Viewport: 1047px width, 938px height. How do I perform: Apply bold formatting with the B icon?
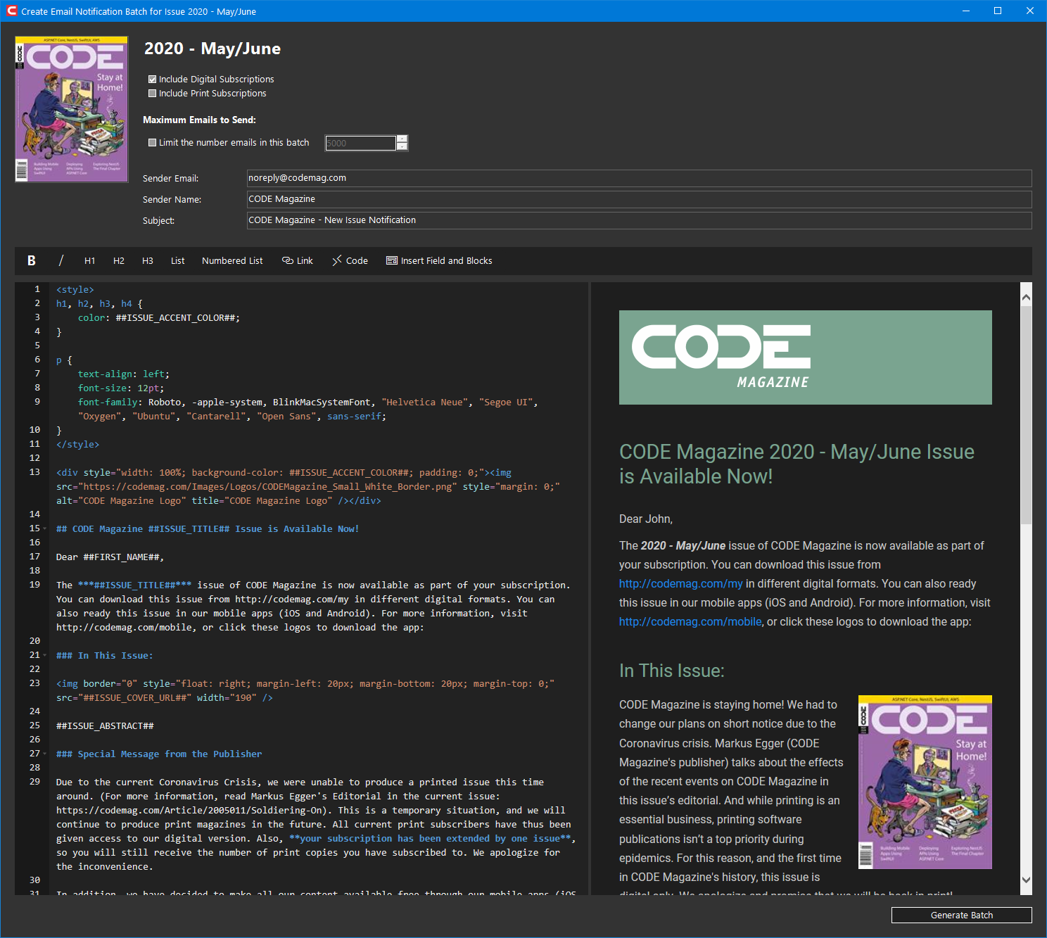[32, 260]
